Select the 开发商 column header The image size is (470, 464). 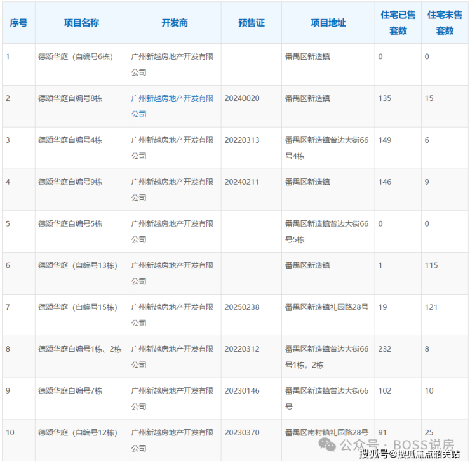coord(175,23)
